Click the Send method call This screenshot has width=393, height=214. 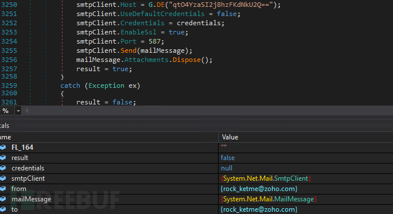129,50
